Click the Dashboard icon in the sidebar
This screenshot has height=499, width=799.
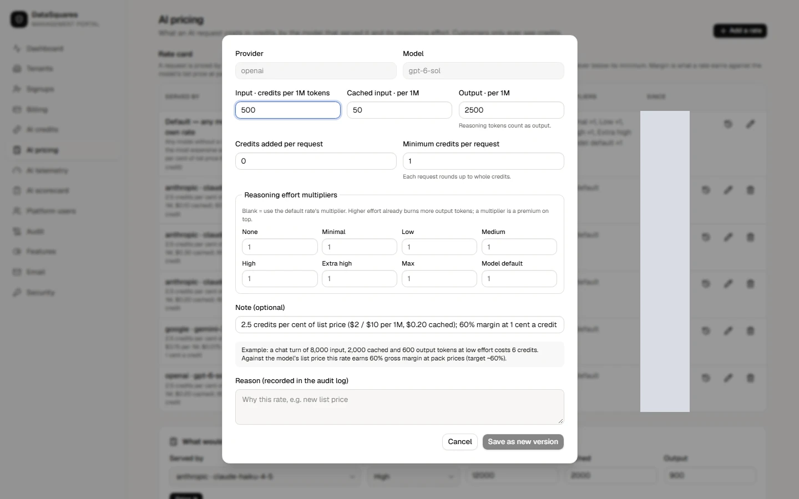(x=17, y=48)
